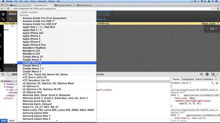The image size is (220, 123).
Task: Open the View menu
Action: click(x=26, y=1)
